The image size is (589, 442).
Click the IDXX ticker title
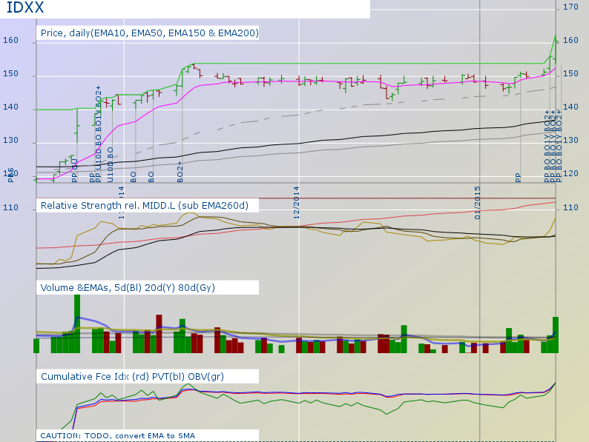click(x=24, y=7)
